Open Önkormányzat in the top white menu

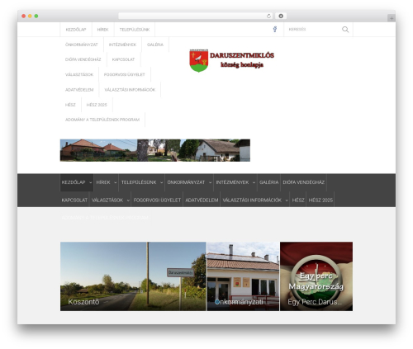[82, 45]
